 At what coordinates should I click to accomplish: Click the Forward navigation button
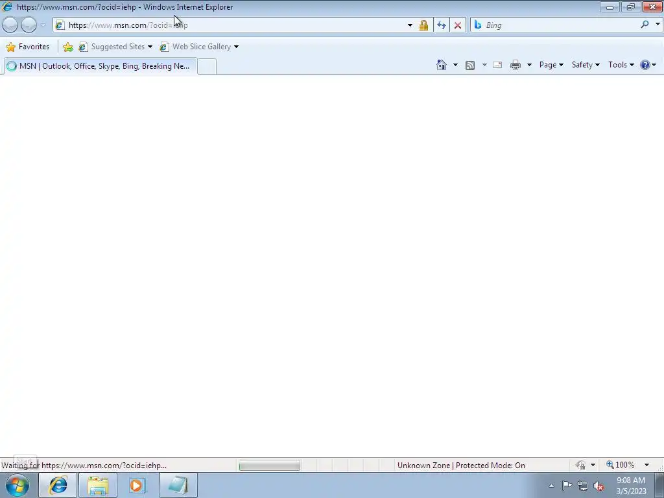(x=29, y=25)
